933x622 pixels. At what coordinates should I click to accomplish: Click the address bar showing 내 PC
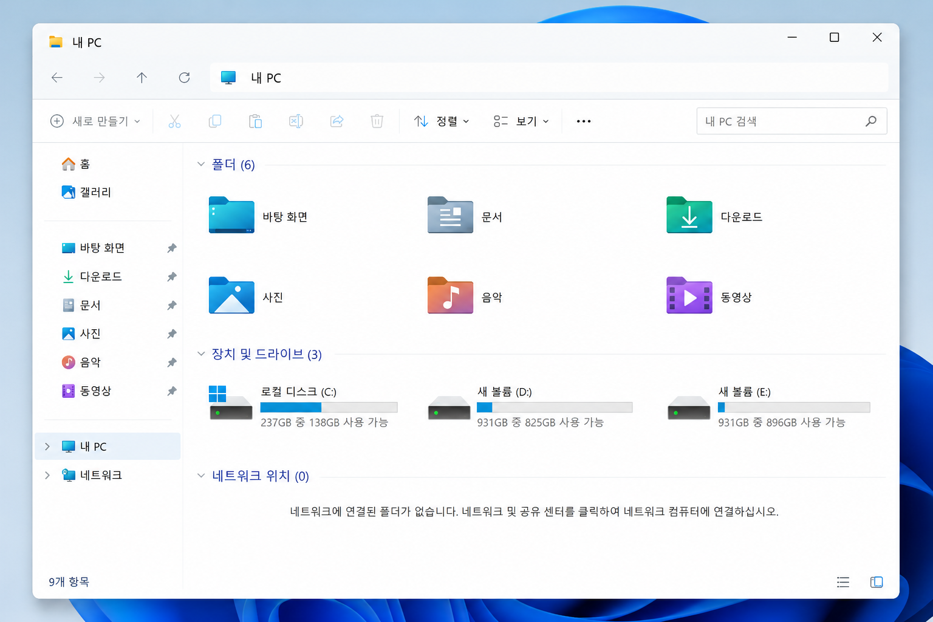click(549, 78)
